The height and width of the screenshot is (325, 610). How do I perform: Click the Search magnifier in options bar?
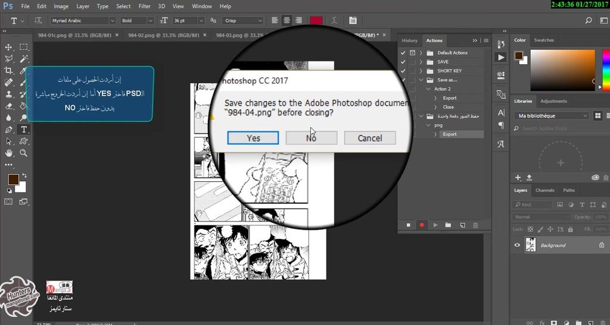coord(589,21)
